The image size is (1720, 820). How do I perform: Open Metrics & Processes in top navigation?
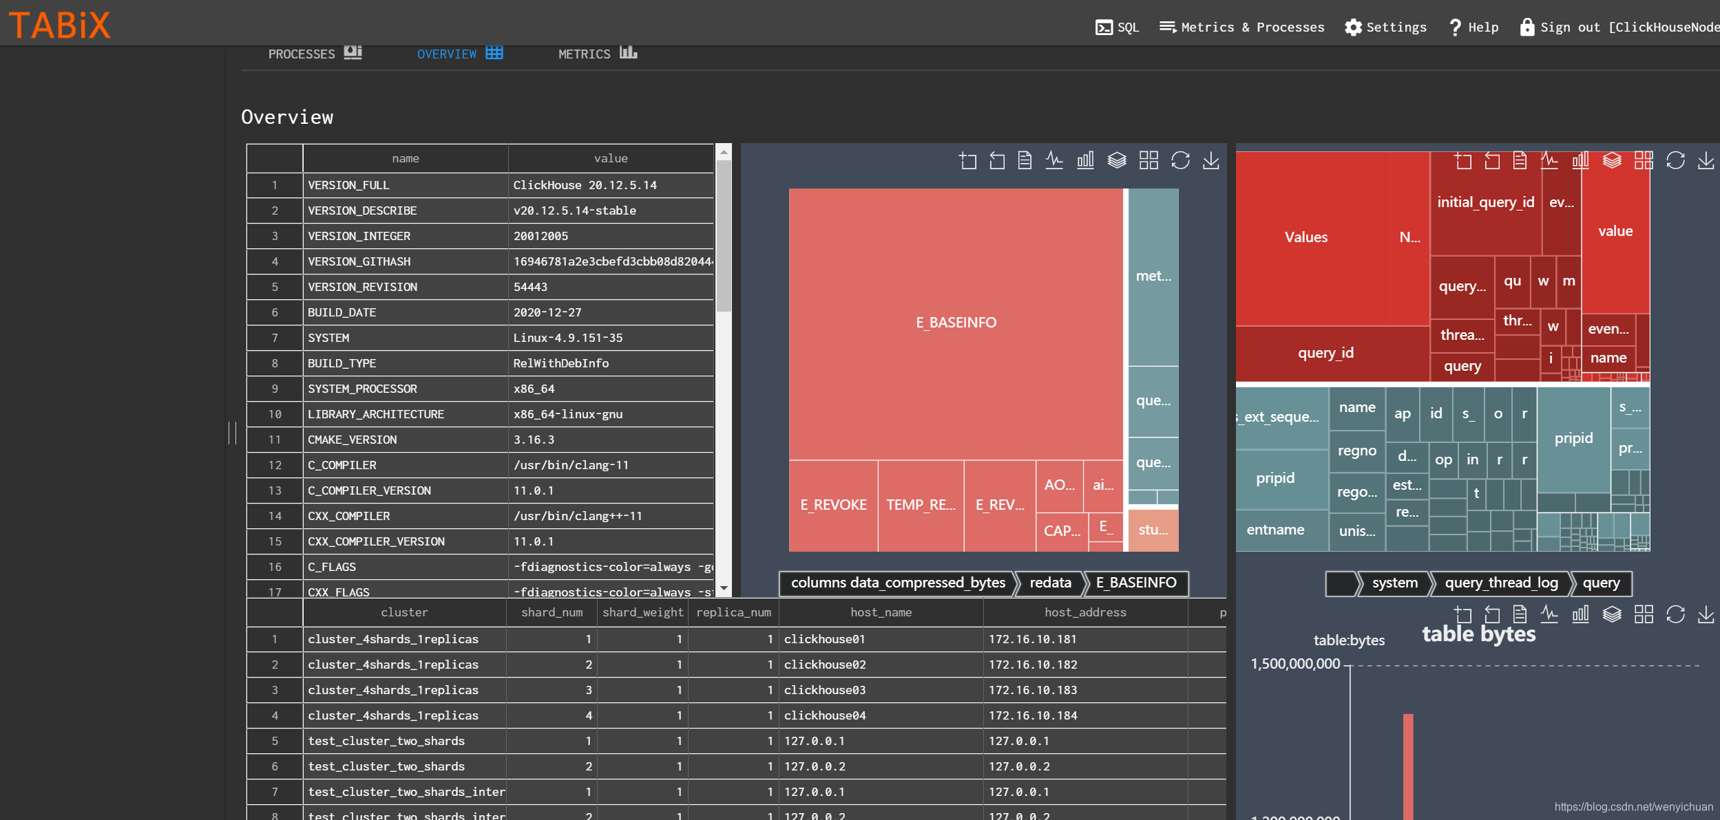tap(1241, 28)
